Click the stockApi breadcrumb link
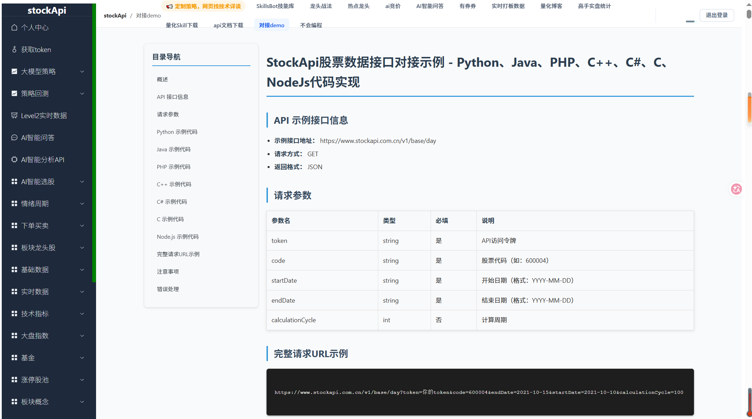 click(x=115, y=15)
